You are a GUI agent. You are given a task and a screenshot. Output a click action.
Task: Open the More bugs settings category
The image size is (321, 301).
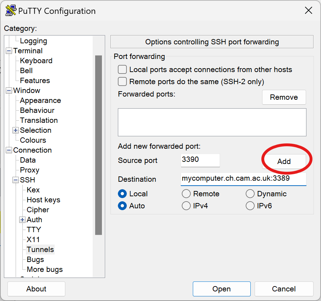45,269
